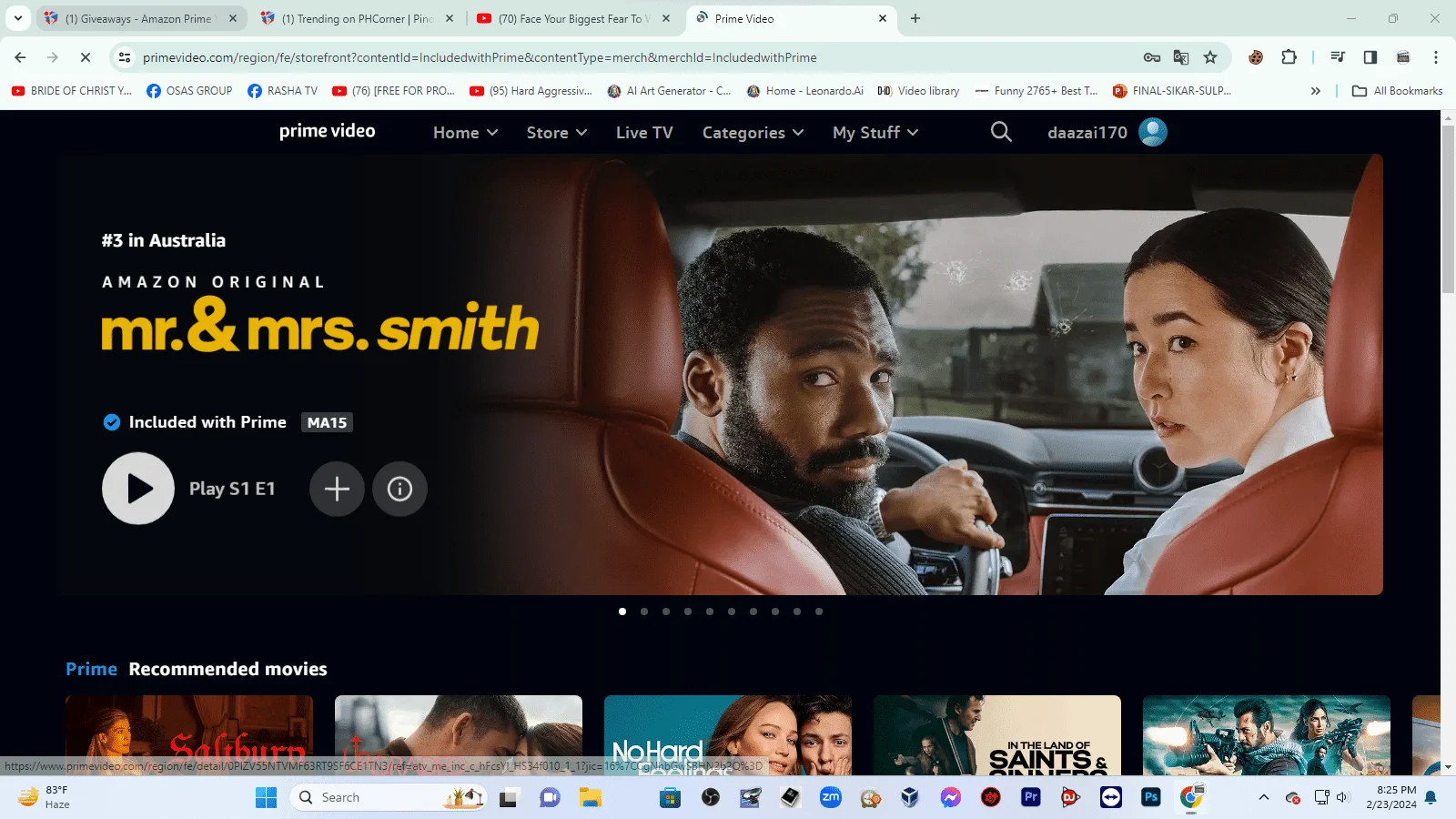Show hidden system tray icons
Viewport: 1456px width, 819px height.
click(1263, 798)
